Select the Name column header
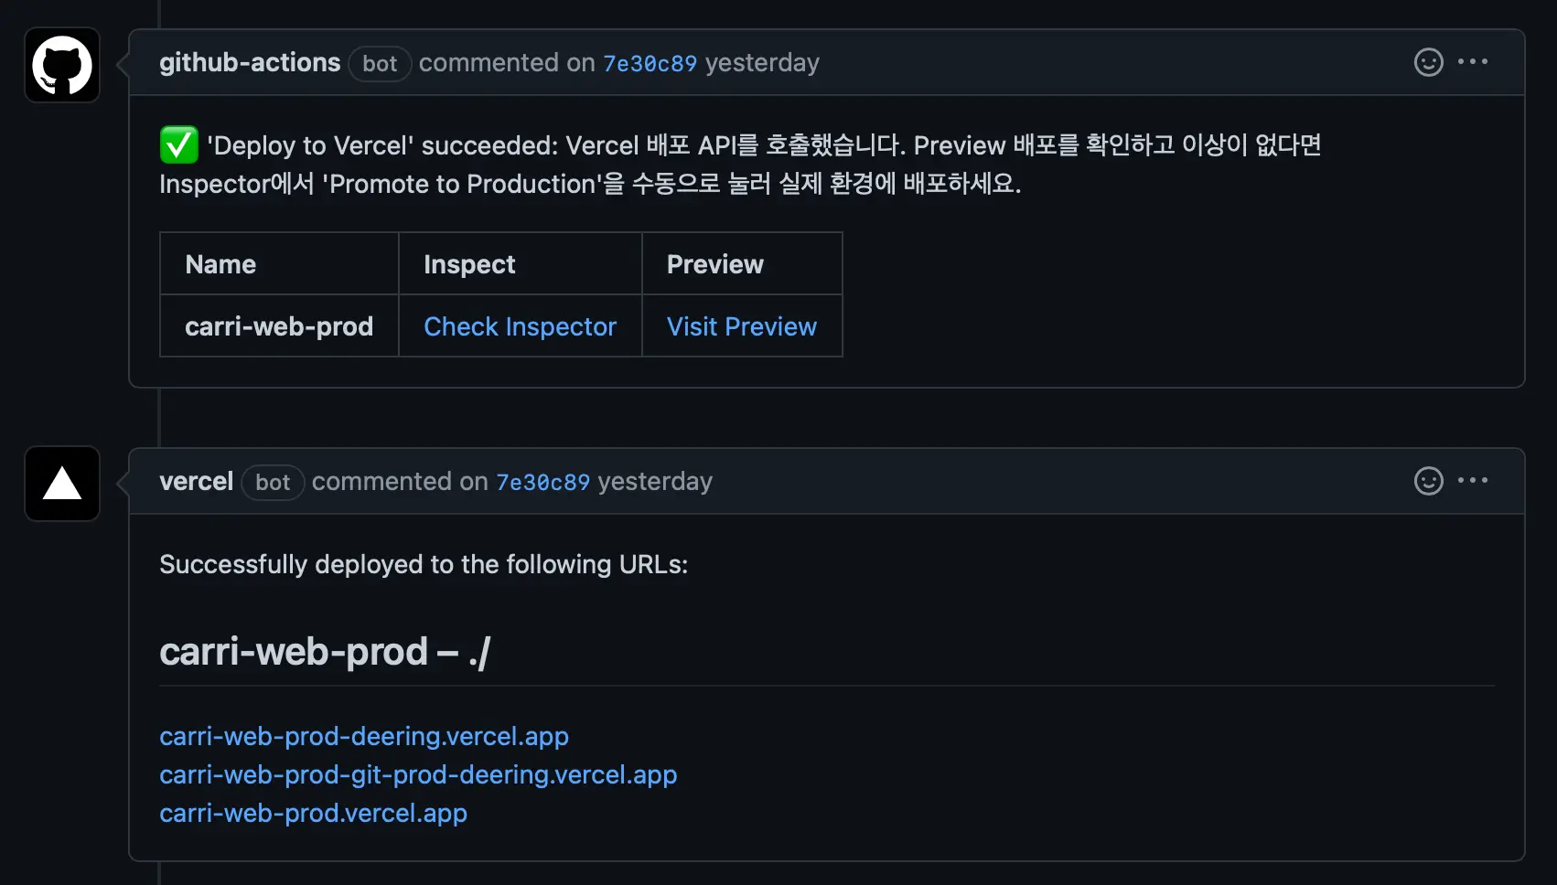The width and height of the screenshot is (1557, 885). (x=279, y=264)
